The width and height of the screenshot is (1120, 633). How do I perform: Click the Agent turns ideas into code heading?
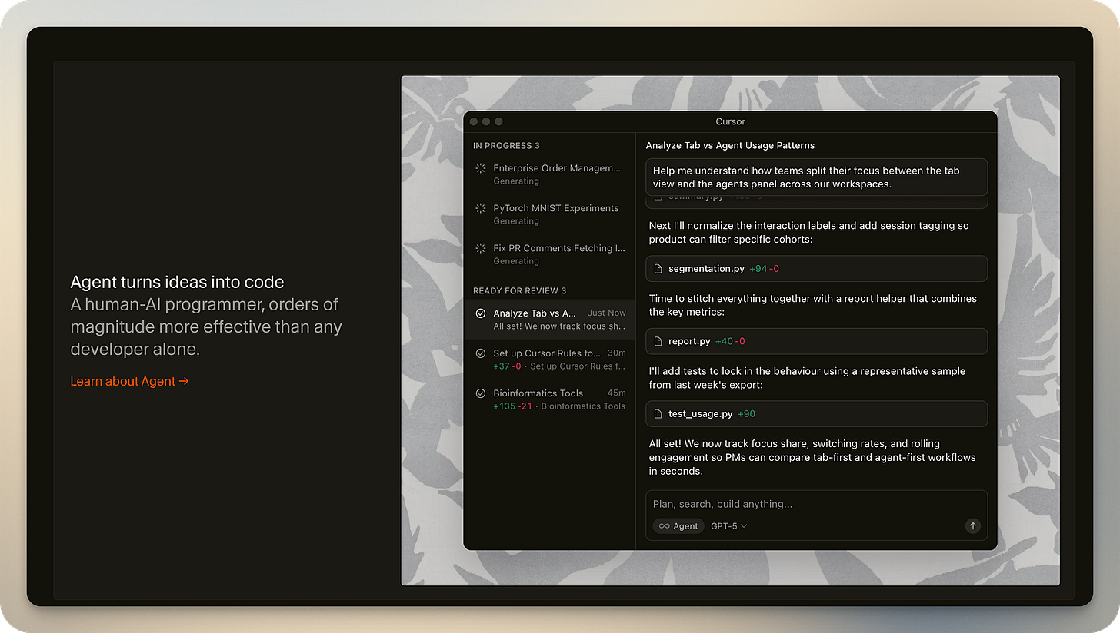coord(177,282)
